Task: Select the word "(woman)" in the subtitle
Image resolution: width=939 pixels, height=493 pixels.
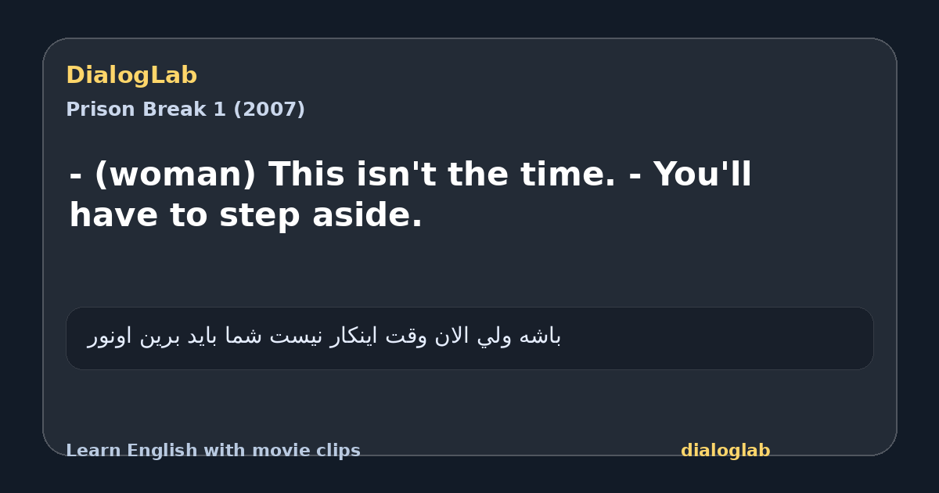Action: 175,175
